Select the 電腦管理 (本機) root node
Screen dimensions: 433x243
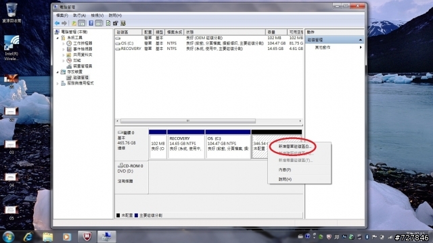pyautogui.click(x=74, y=32)
